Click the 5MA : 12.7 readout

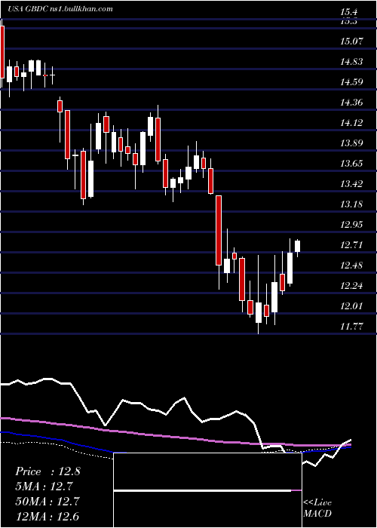pyautogui.click(x=44, y=487)
